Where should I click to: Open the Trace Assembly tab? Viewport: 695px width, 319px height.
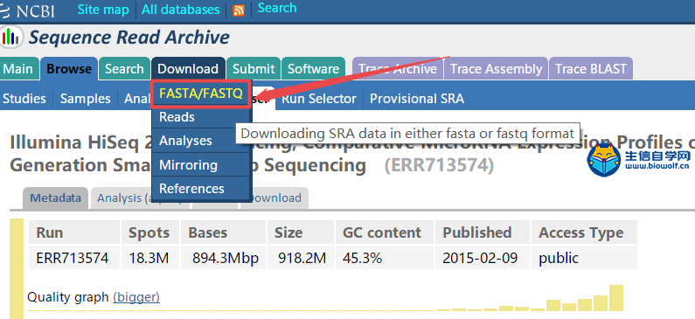point(496,69)
